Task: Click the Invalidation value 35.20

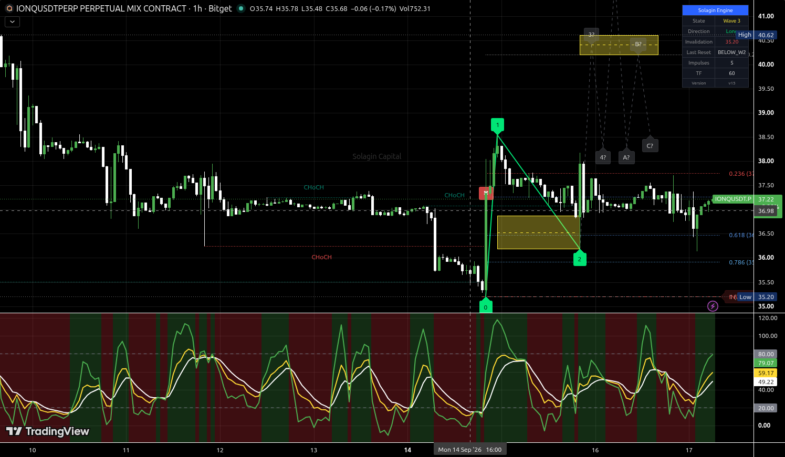Action: coord(732,42)
